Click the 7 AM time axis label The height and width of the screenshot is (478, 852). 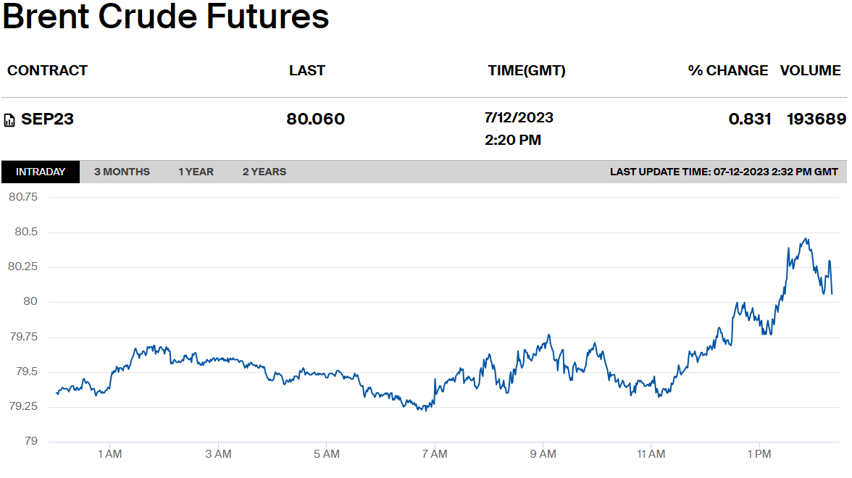pyautogui.click(x=435, y=454)
